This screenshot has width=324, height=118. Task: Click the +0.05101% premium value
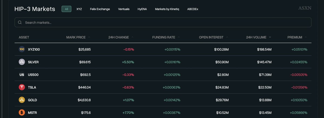299,49
